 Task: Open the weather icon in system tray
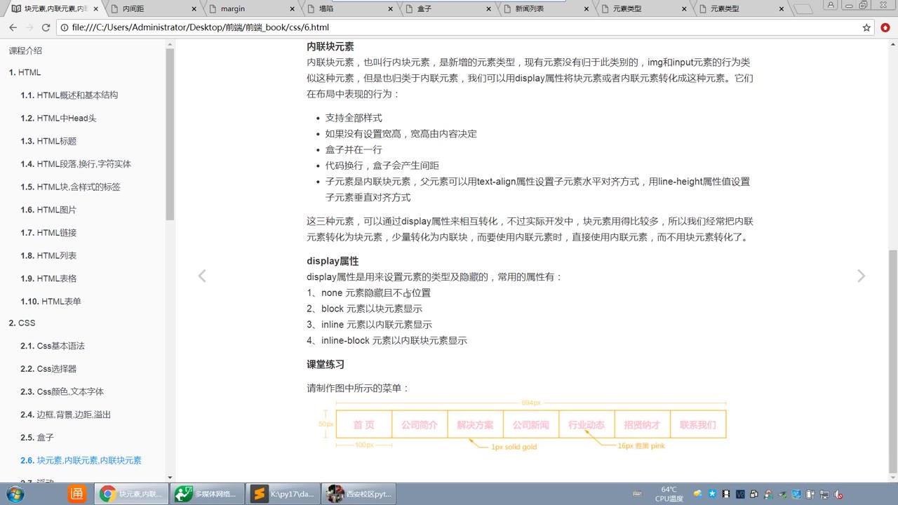[x=697, y=493]
